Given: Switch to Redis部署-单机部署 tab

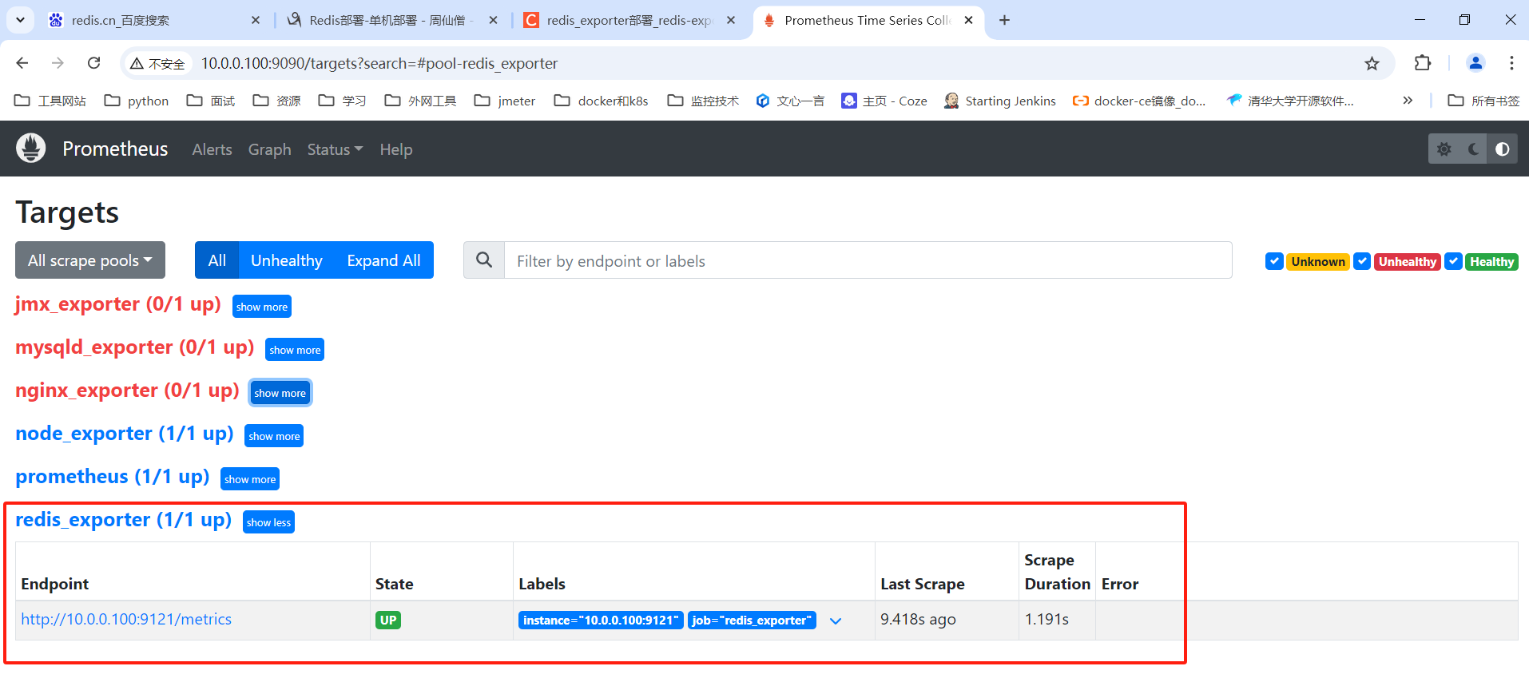Looking at the screenshot, I should coord(391,20).
